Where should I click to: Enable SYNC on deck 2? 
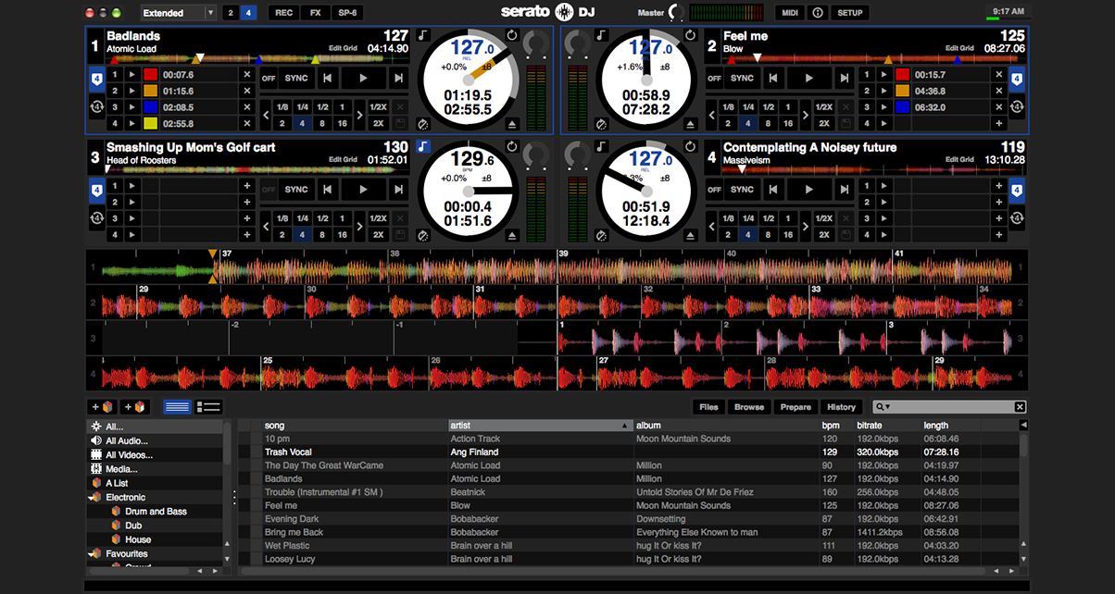click(x=743, y=79)
